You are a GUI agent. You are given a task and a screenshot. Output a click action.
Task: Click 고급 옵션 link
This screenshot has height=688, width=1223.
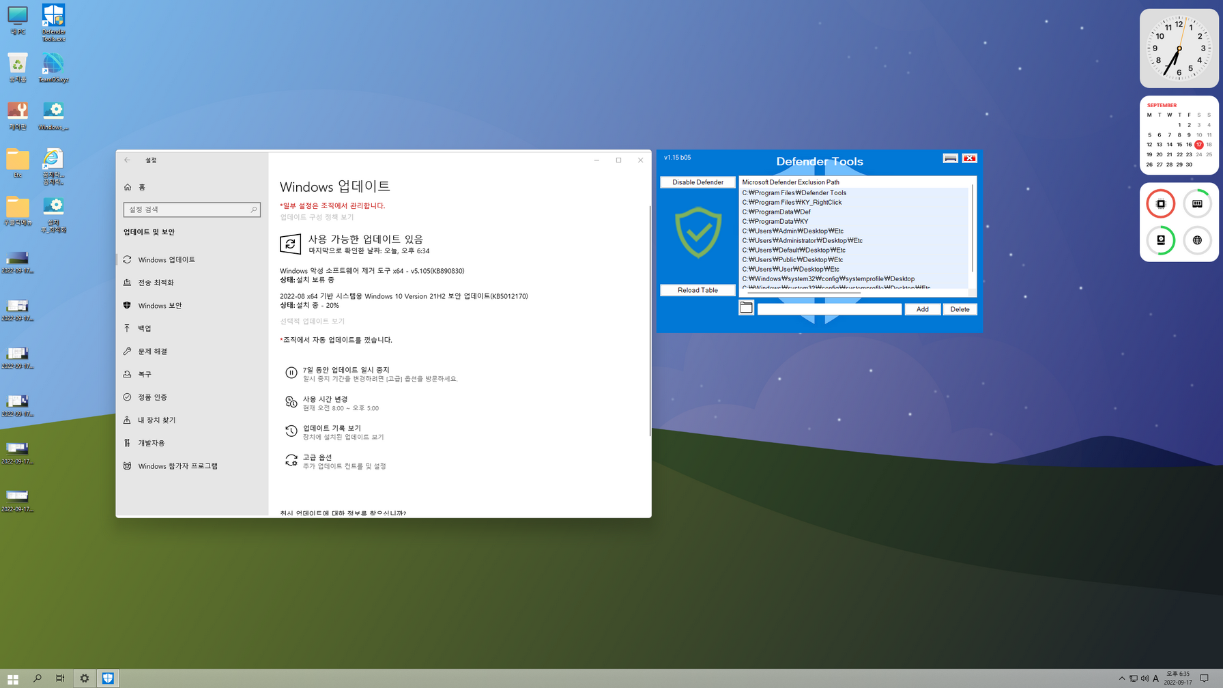pyautogui.click(x=317, y=457)
